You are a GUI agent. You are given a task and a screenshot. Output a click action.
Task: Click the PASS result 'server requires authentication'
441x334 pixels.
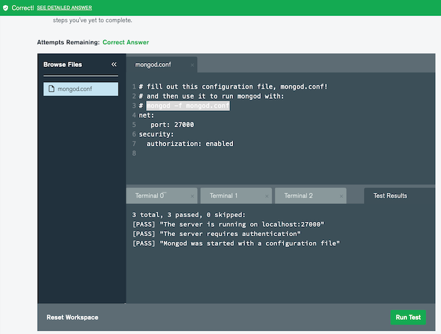[217, 234]
